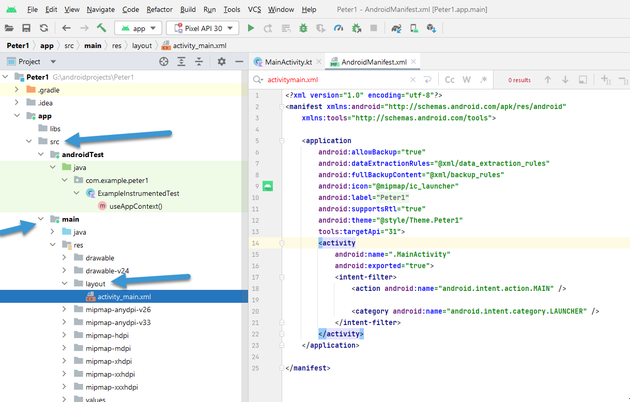This screenshot has width=630, height=402.
Task: Expand the .gradle folder
Action: tap(17, 90)
